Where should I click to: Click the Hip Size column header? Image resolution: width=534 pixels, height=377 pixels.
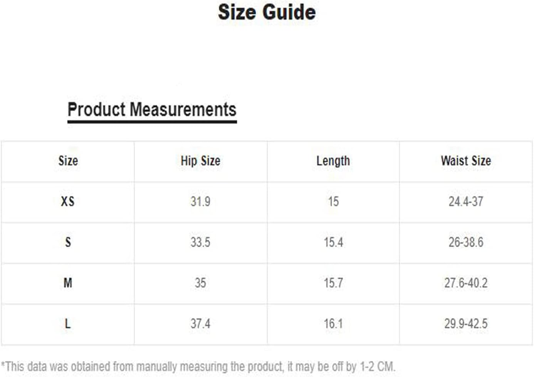click(200, 161)
